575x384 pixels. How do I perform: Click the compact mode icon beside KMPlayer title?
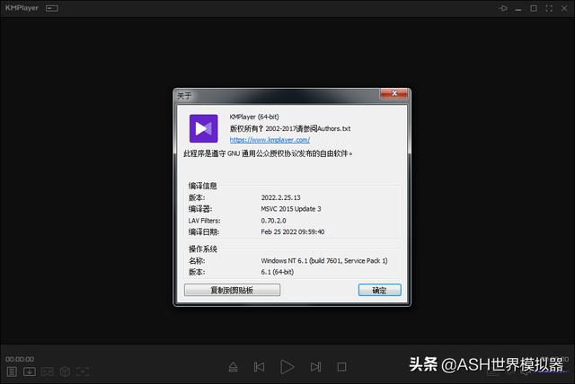tap(52, 8)
